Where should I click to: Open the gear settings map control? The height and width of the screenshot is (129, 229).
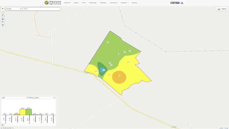(3, 25)
